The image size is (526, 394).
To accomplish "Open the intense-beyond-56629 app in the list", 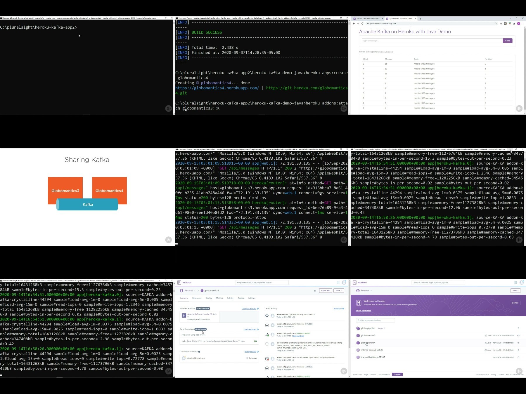I will [372, 350].
